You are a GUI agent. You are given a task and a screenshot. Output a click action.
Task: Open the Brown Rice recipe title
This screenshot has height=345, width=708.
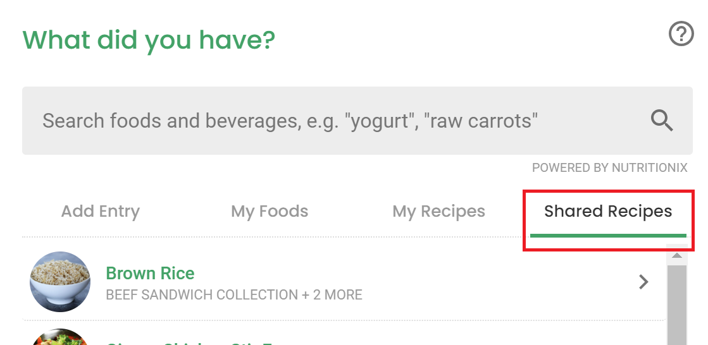pos(150,274)
